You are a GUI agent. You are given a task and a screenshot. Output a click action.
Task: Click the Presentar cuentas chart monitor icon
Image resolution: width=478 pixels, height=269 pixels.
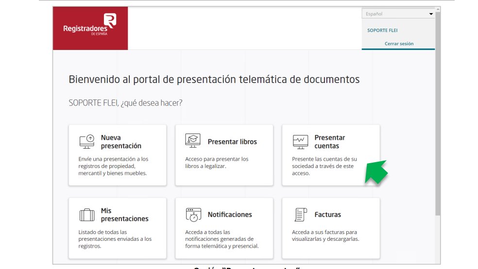[300, 142]
